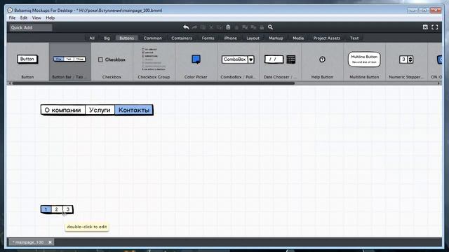This screenshot has height=252, width=449.
Task: Open the File menu
Action: click(x=13, y=17)
